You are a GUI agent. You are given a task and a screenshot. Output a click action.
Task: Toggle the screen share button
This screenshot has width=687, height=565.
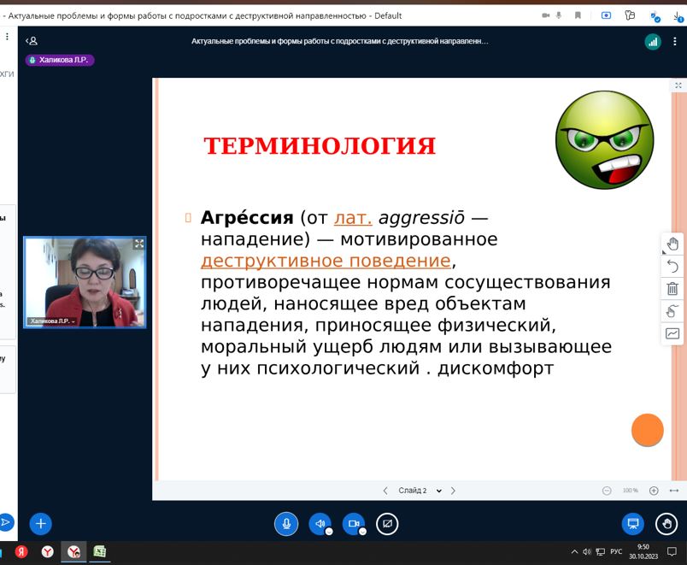[387, 523]
